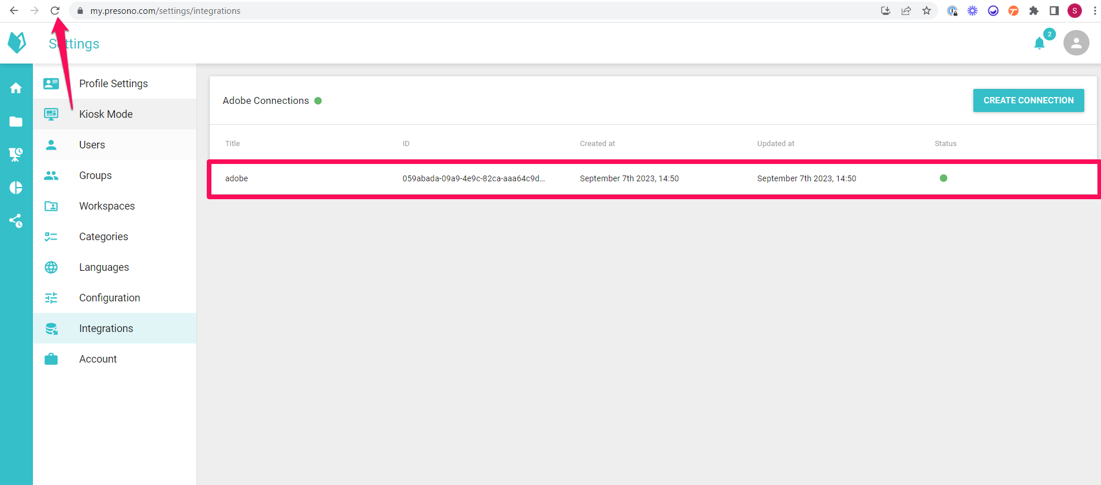Open the folder icon in the left rail
This screenshot has height=485, width=1101.
pyautogui.click(x=16, y=121)
